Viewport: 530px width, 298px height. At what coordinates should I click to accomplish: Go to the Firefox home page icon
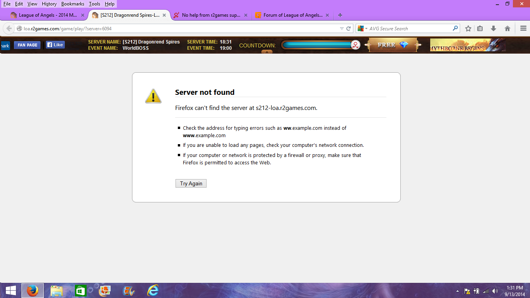click(x=507, y=28)
